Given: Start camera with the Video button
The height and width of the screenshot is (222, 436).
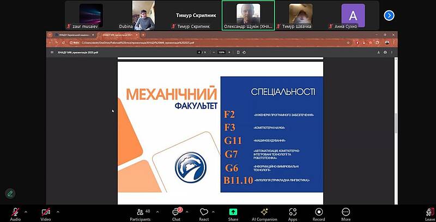Looking at the screenshot, I should click(x=46, y=214).
